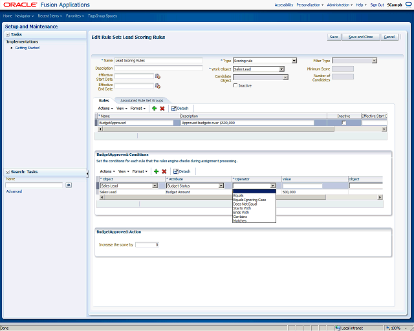Click the Accessibility link
The height and width of the screenshot is (331, 414).
click(x=284, y=5)
